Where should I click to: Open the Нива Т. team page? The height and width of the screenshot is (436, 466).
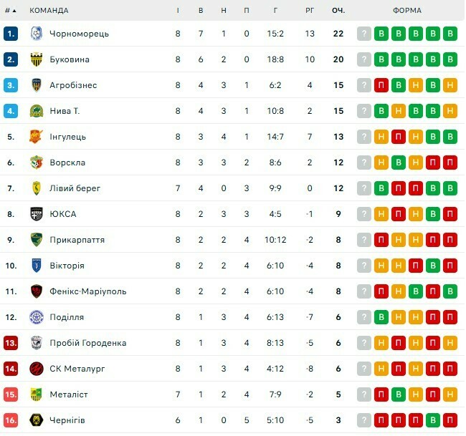pos(65,111)
